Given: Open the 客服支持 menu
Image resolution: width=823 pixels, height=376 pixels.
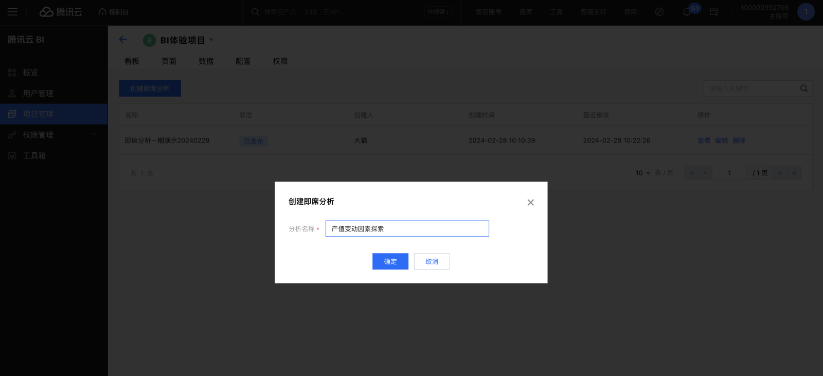Looking at the screenshot, I should coord(593,12).
